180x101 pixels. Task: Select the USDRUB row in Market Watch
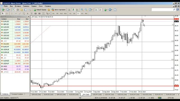[15, 50]
